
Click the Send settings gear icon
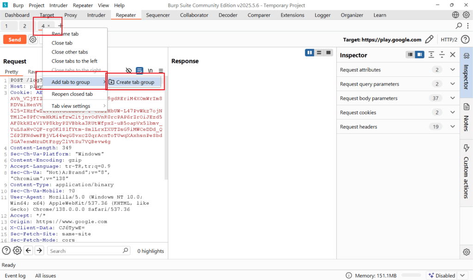point(33,40)
